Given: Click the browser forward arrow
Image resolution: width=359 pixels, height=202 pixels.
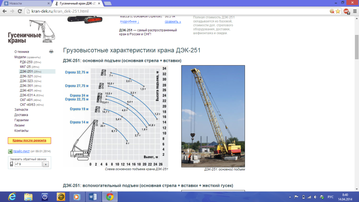Looking at the screenshot, I should pos(12,11).
